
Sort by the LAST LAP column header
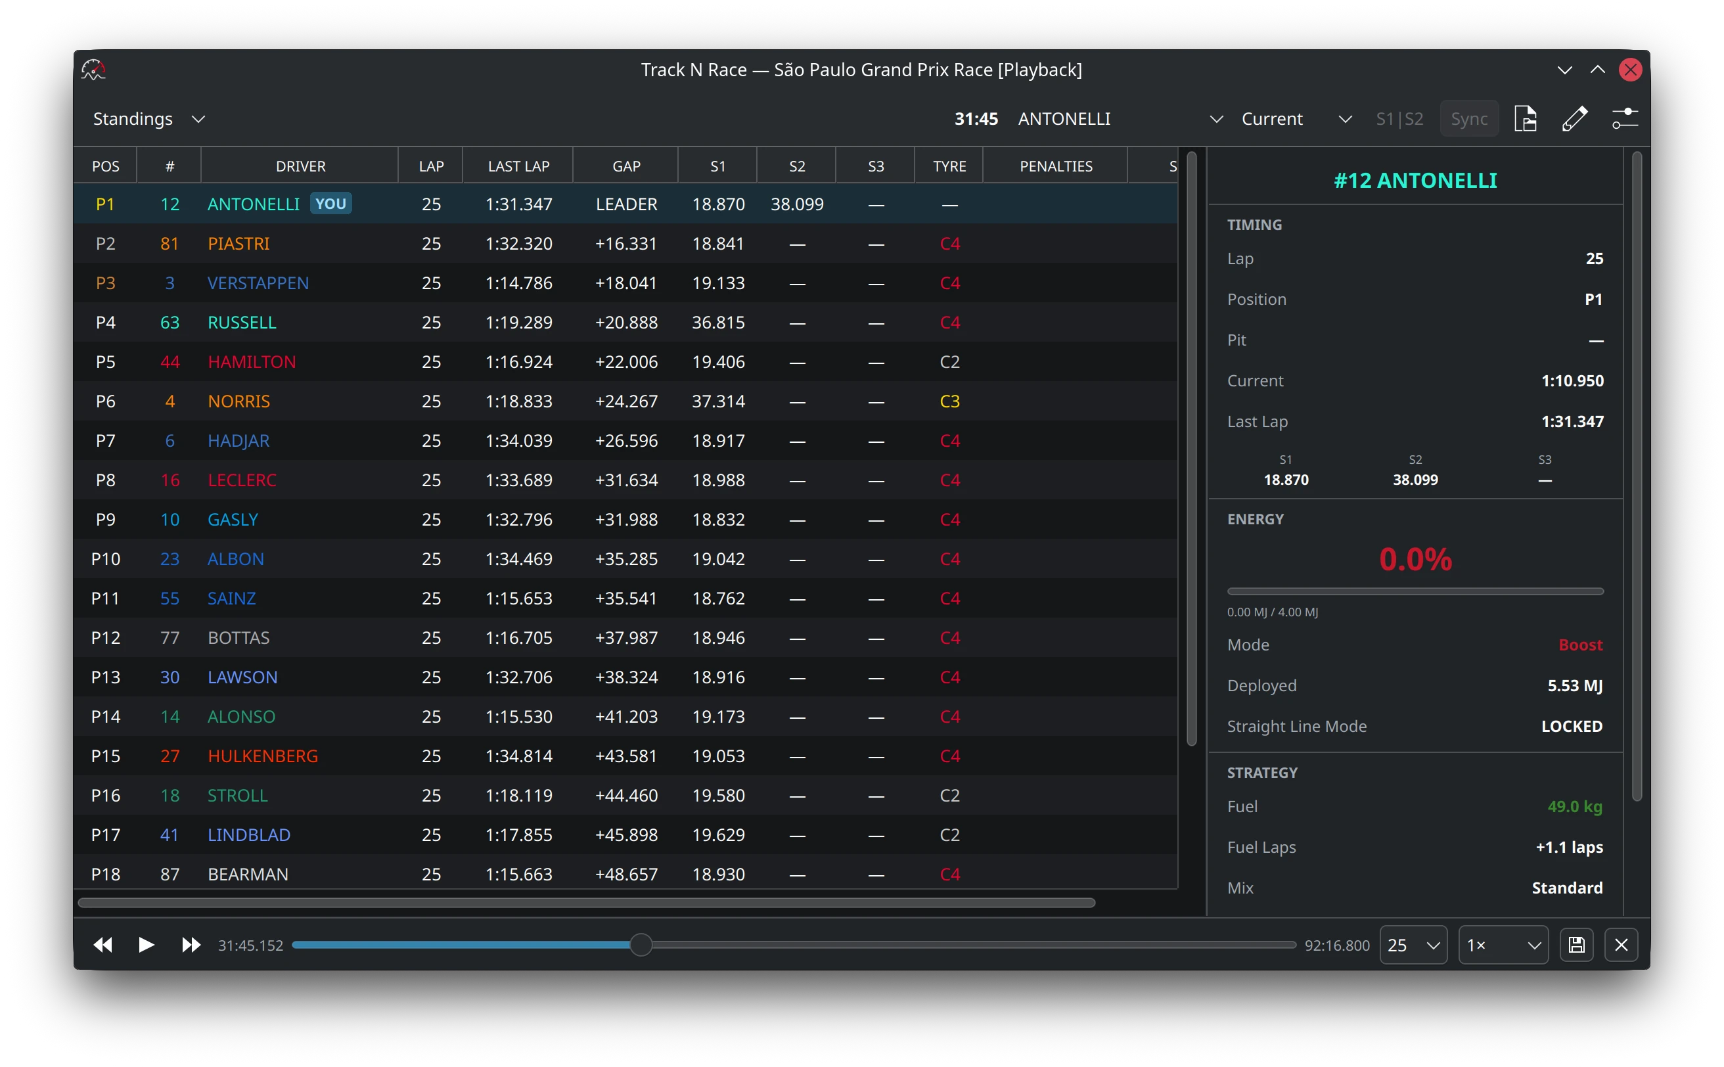click(518, 166)
